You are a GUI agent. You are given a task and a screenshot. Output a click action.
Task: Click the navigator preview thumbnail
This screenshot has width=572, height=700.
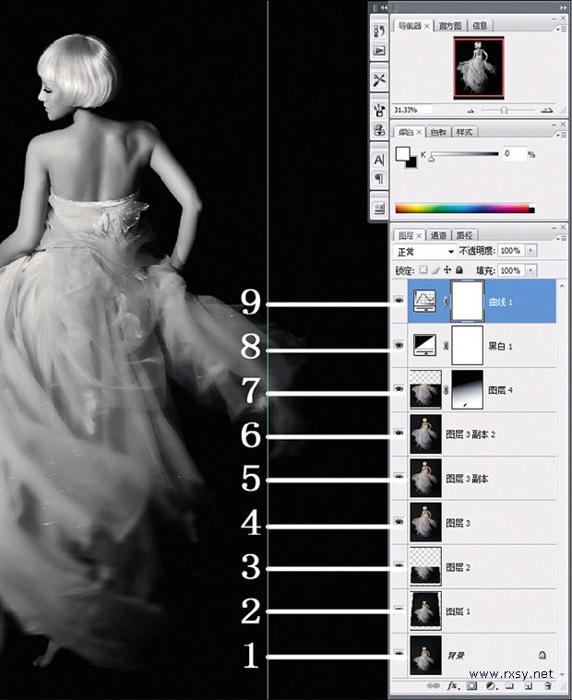coord(479,68)
